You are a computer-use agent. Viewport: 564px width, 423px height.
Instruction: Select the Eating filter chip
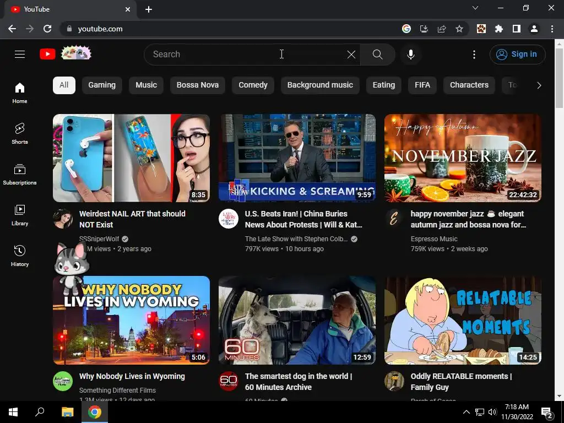point(384,85)
